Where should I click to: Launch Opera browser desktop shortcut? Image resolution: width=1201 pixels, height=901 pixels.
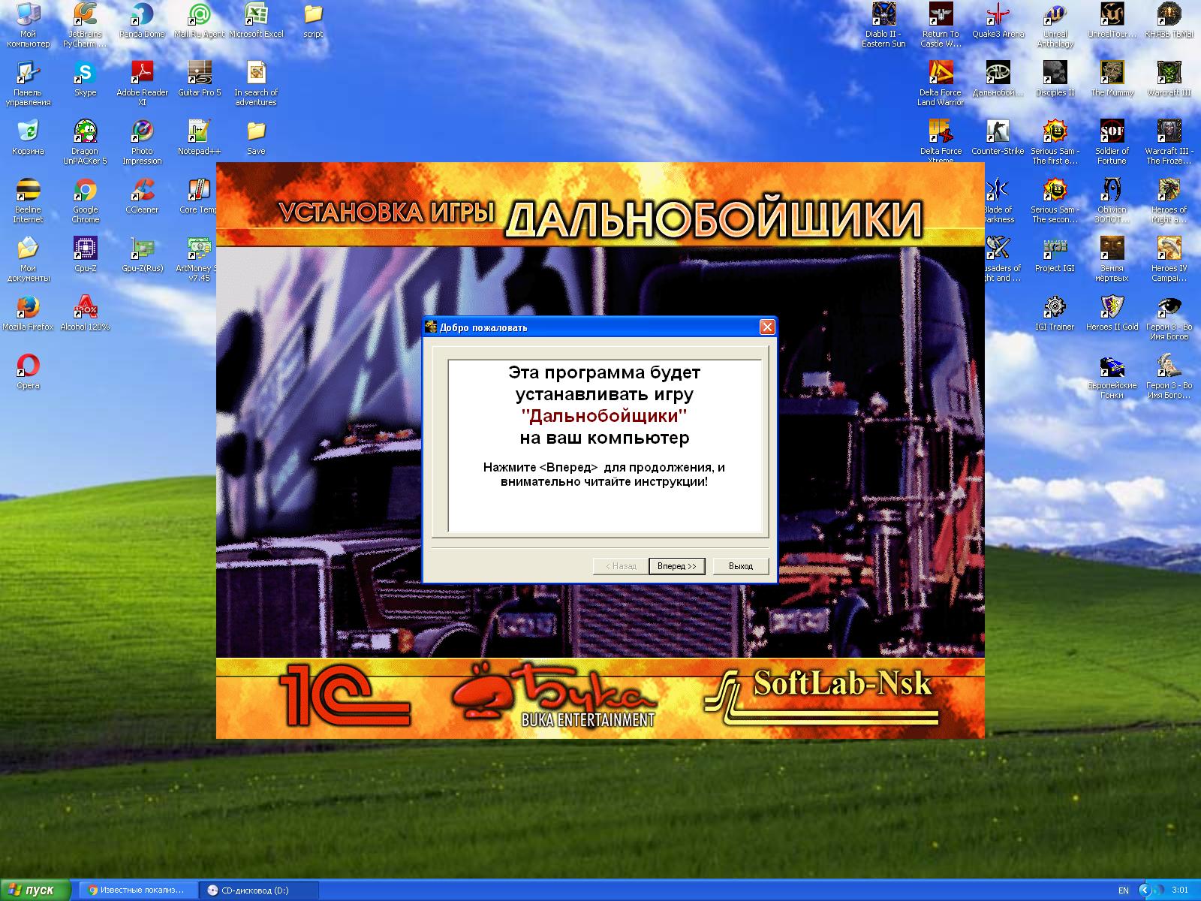[x=28, y=372]
